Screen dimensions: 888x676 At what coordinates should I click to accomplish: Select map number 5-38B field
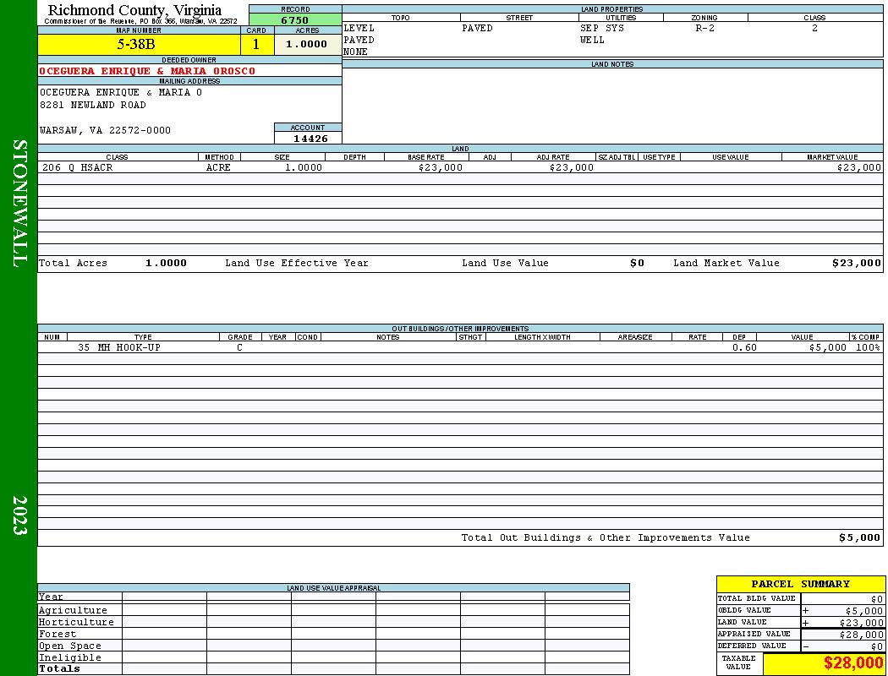[x=139, y=45]
